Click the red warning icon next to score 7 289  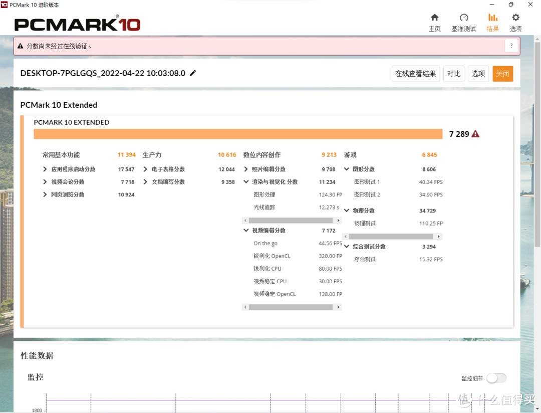pos(475,134)
